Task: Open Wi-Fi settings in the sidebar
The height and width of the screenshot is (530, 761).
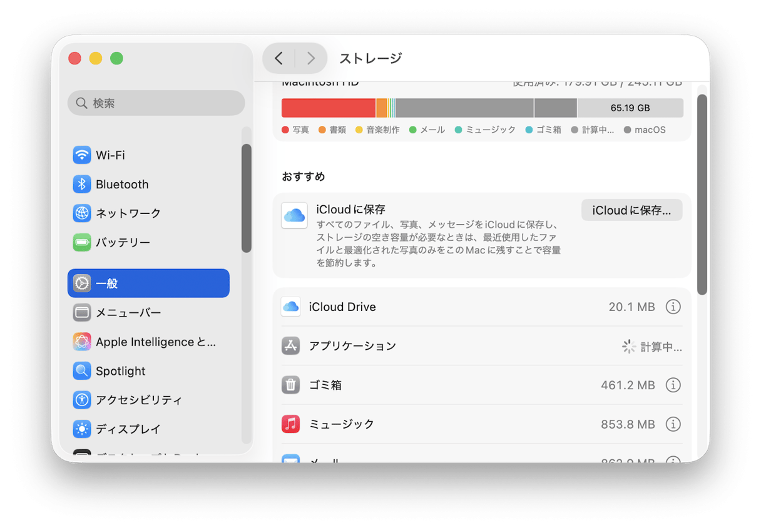Action: coord(82,155)
